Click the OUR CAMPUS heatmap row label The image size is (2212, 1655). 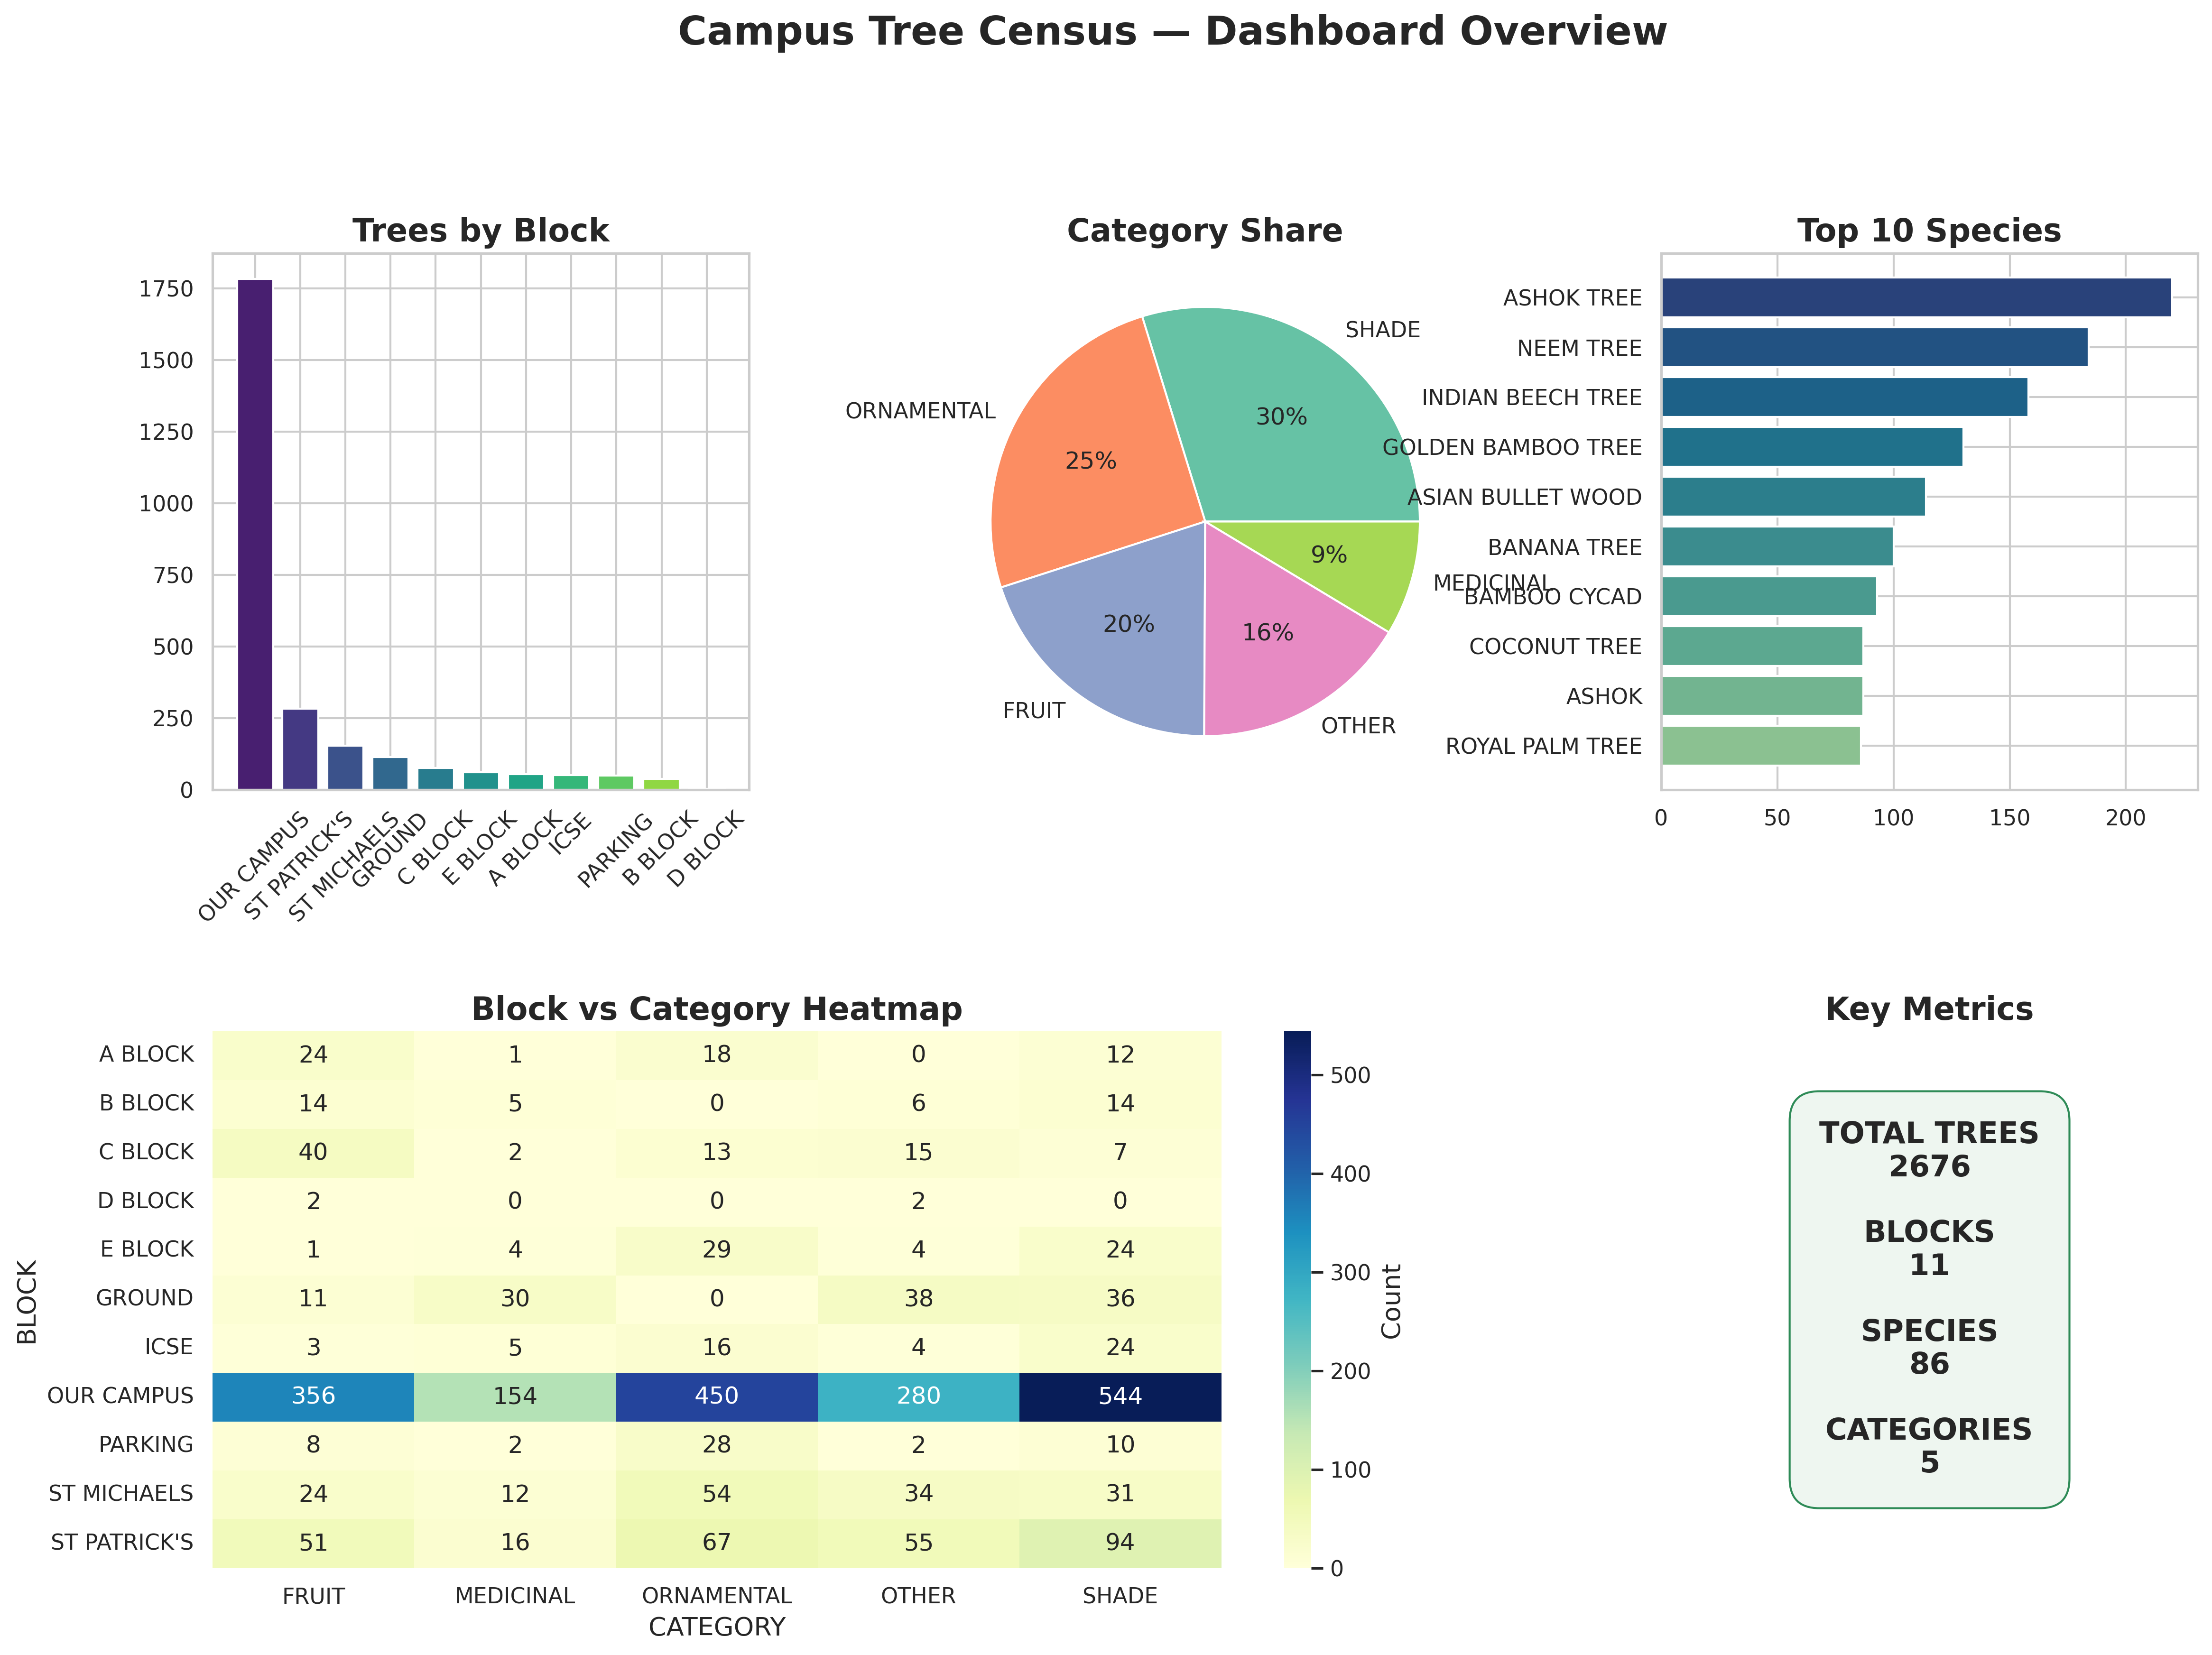click(120, 1396)
